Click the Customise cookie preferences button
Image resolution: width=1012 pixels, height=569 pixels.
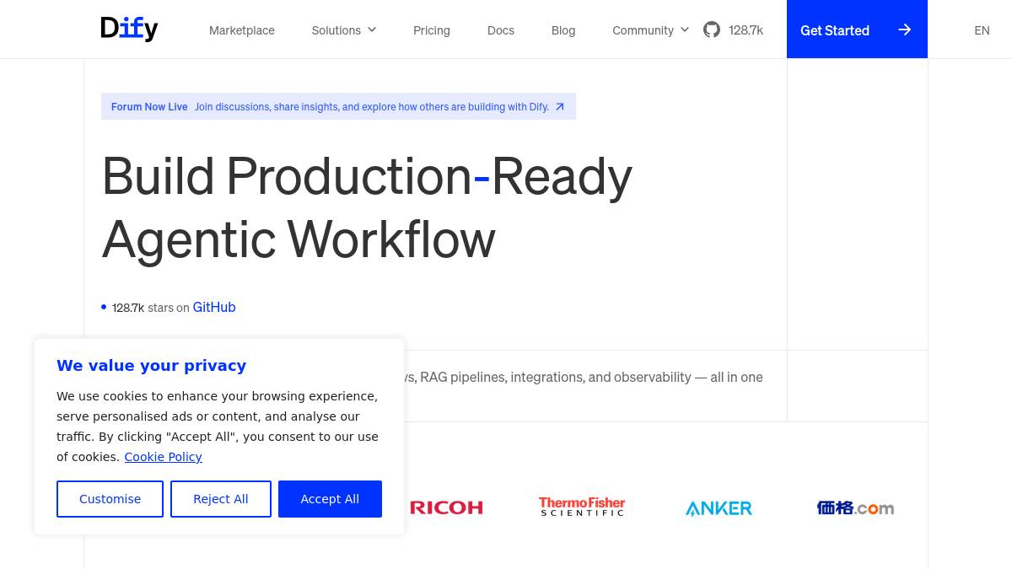pyautogui.click(x=110, y=499)
